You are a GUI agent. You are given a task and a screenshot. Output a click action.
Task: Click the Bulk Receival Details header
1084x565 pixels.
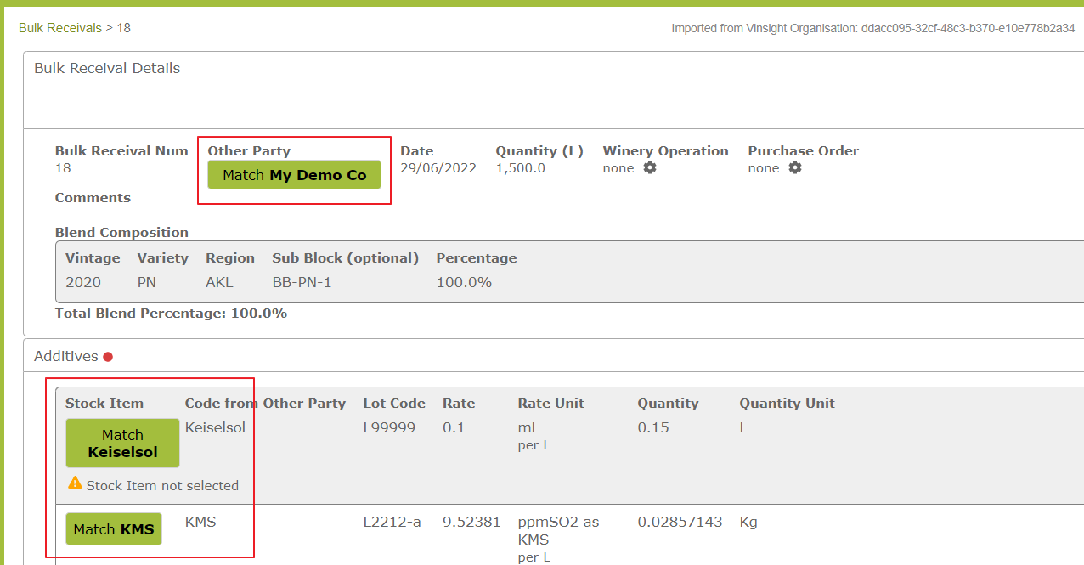click(x=107, y=68)
